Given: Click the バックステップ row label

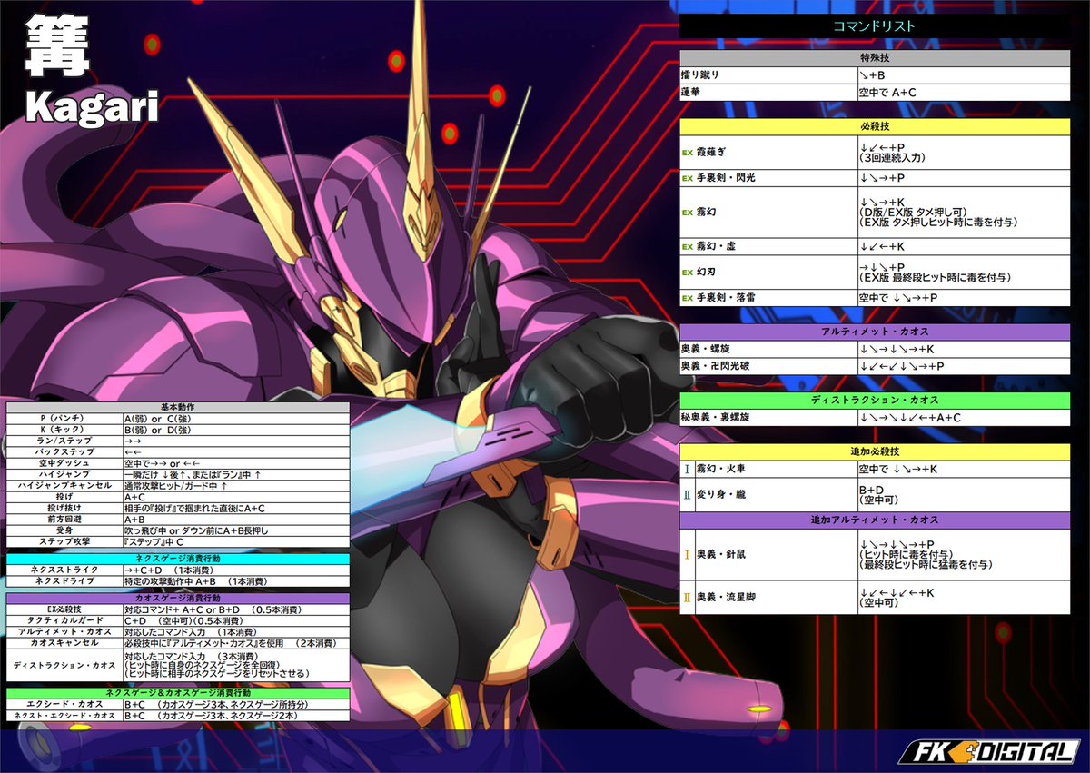Looking at the screenshot, I should click(64, 452).
